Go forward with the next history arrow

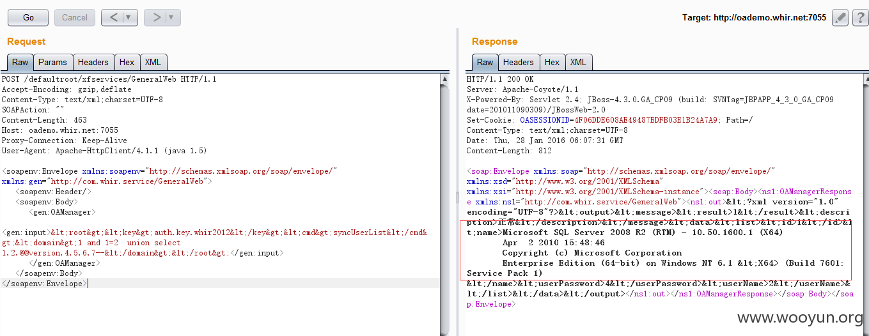tap(156, 17)
